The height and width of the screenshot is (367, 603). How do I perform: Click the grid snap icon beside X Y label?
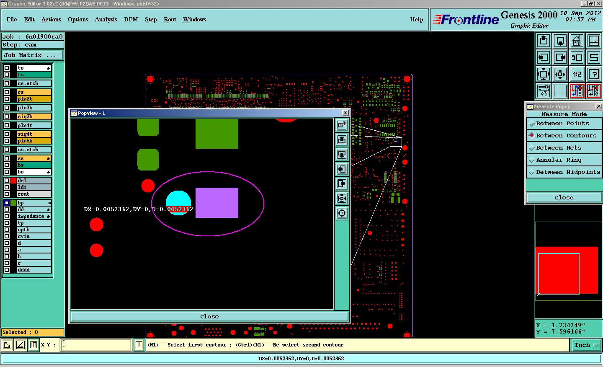33,345
